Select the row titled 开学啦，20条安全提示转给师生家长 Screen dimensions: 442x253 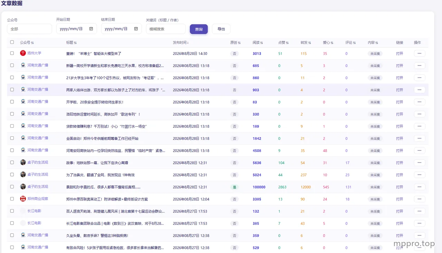(x=12, y=101)
